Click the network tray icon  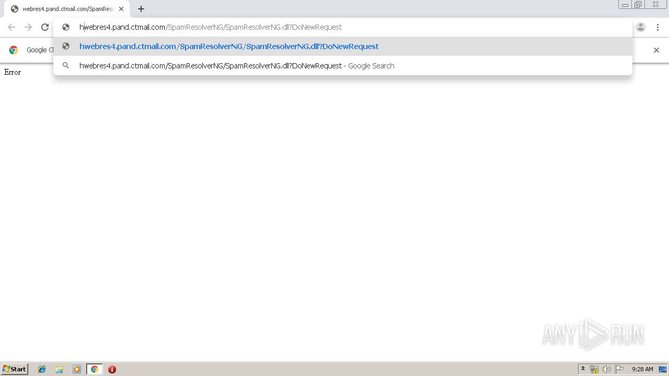594,369
